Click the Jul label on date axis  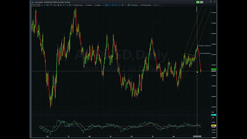point(110,136)
